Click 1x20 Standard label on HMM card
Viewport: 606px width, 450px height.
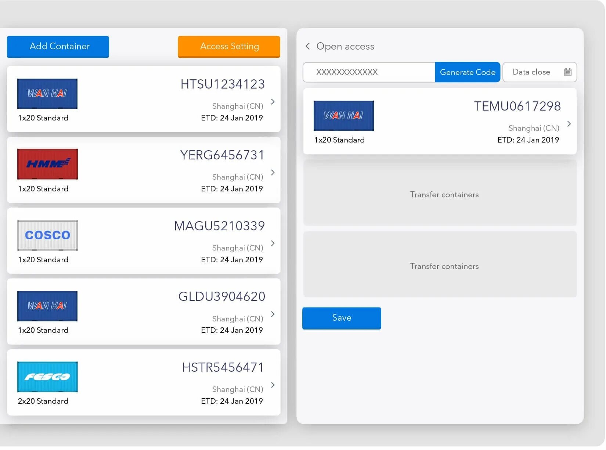tap(43, 189)
